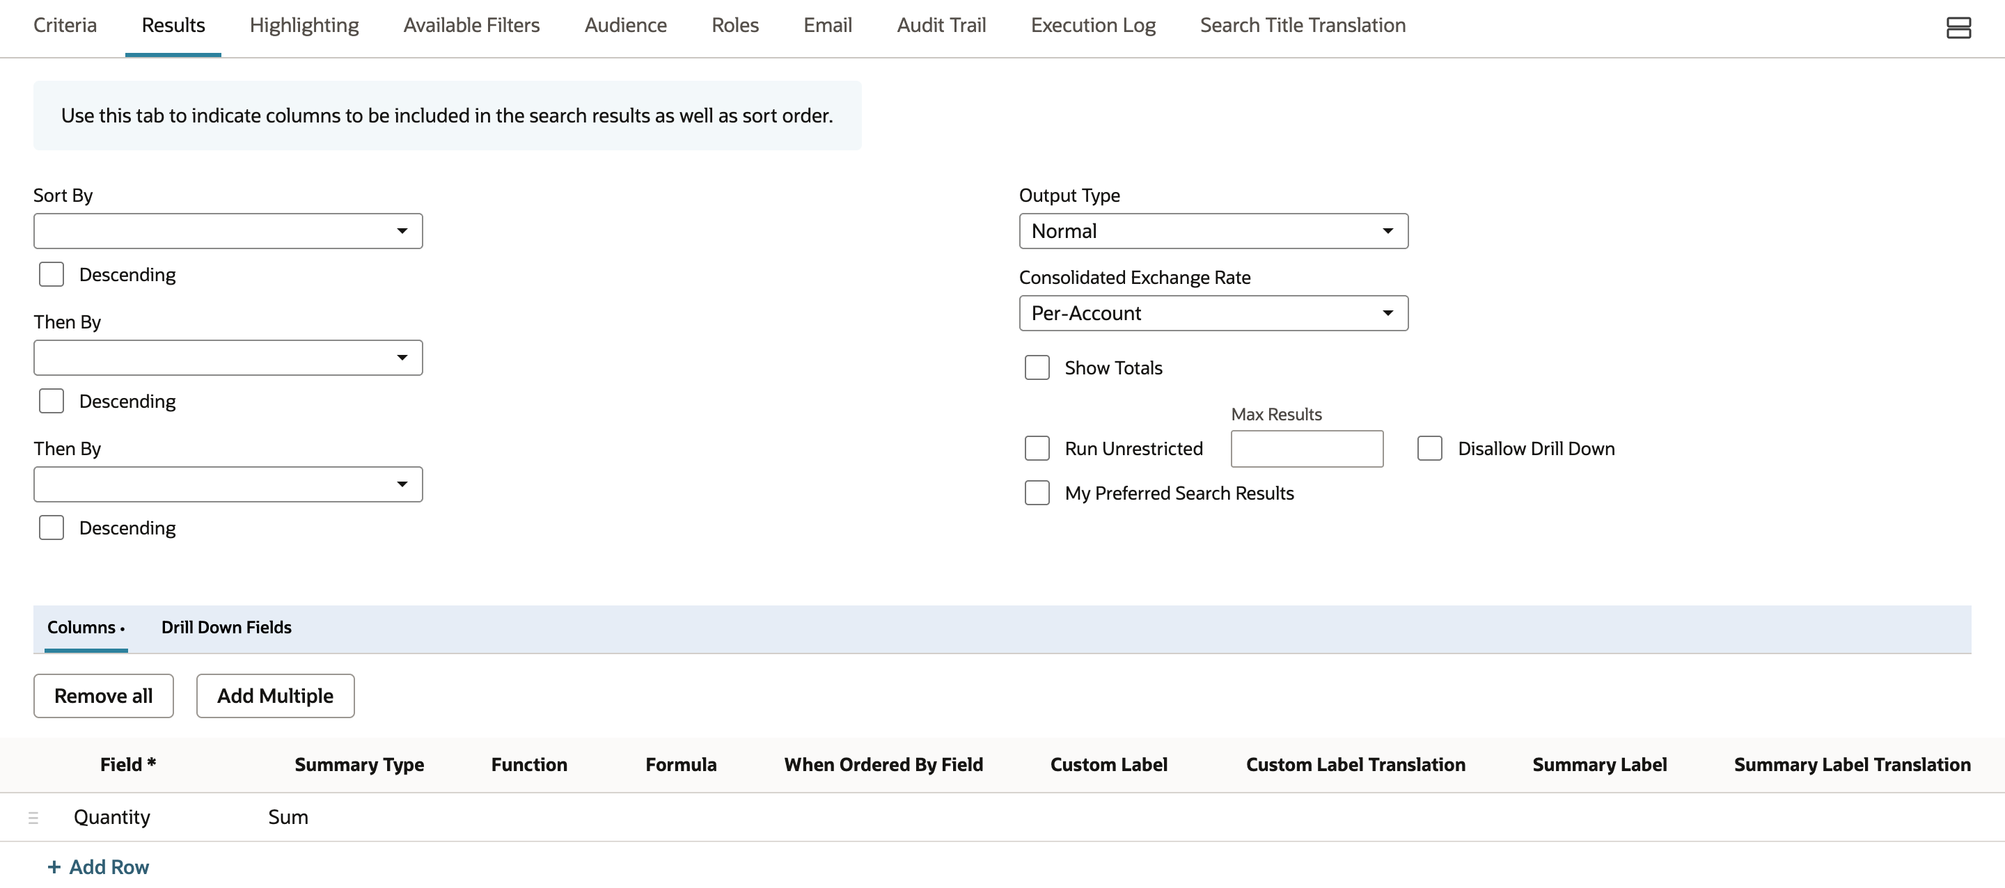Check Descending under Sort By

point(52,274)
